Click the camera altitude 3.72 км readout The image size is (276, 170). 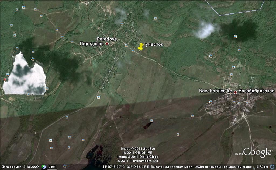click(x=261, y=167)
